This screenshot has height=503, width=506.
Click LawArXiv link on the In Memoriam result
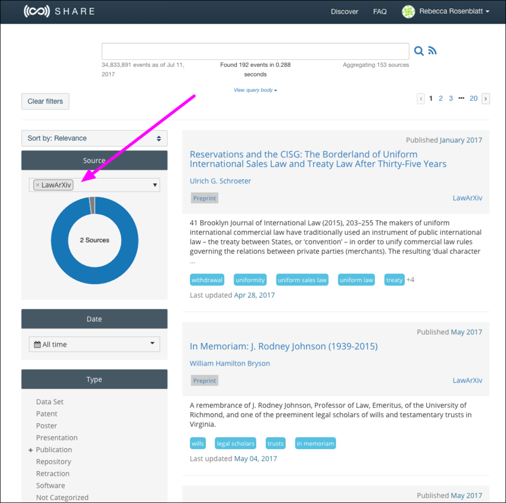coord(468,381)
